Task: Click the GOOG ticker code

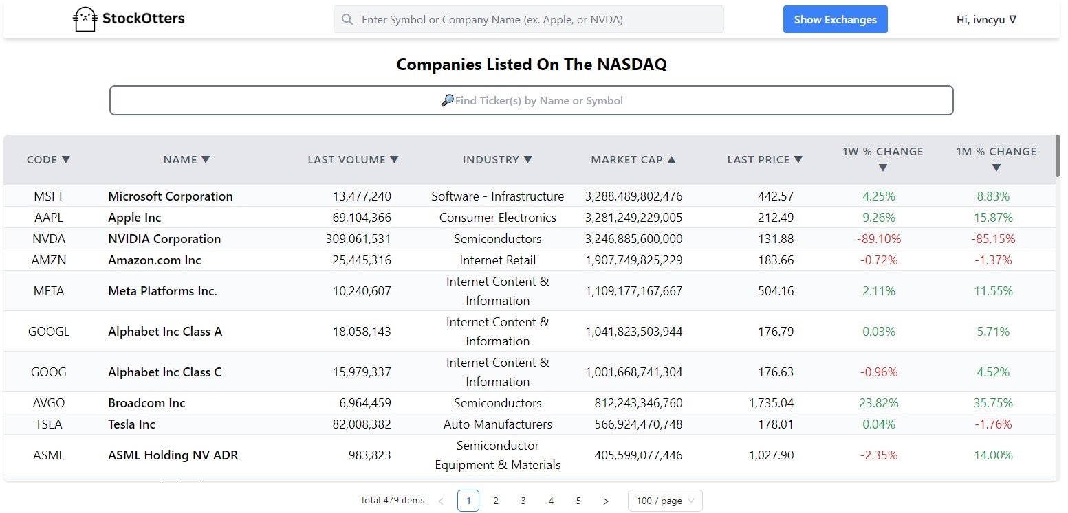Action: coord(49,372)
